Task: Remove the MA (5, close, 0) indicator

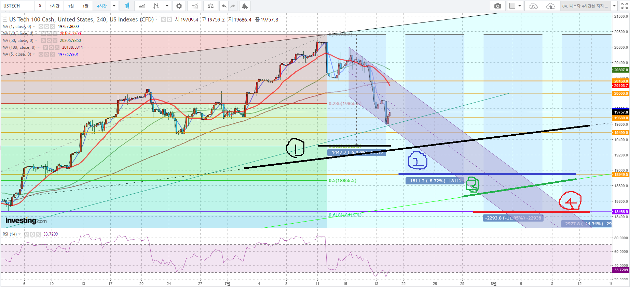Action: click(53, 54)
